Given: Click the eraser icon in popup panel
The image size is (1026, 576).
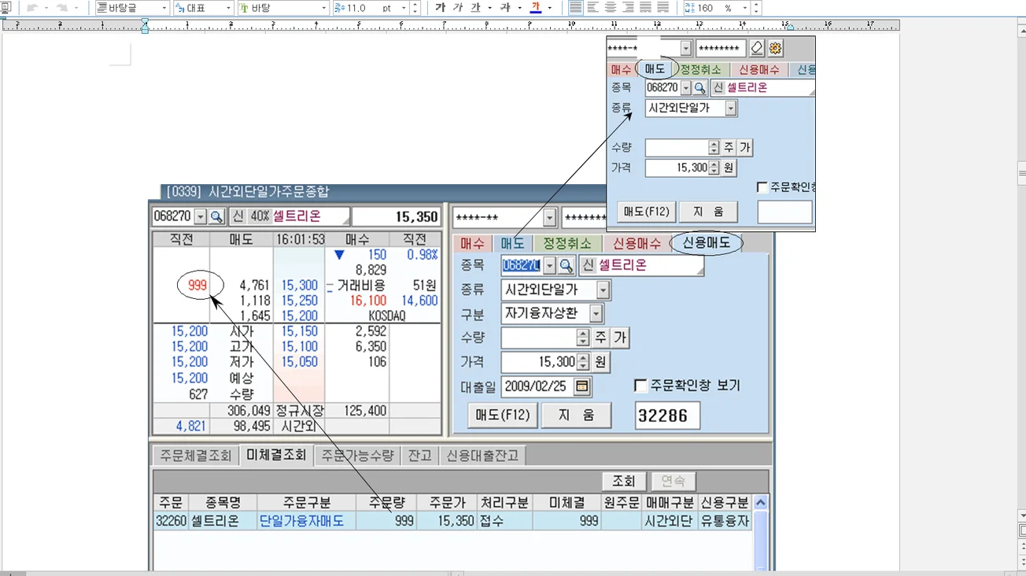Looking at the screenshot, I should (x=757, y=48).
